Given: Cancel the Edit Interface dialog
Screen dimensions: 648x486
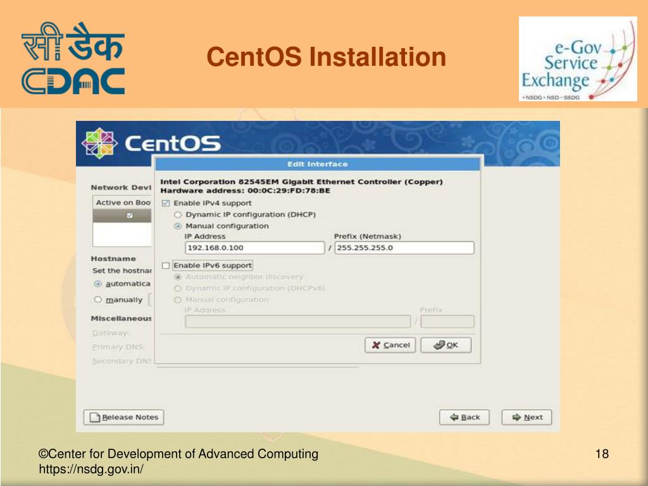Looking at the screenshot, I should [390, 345].
